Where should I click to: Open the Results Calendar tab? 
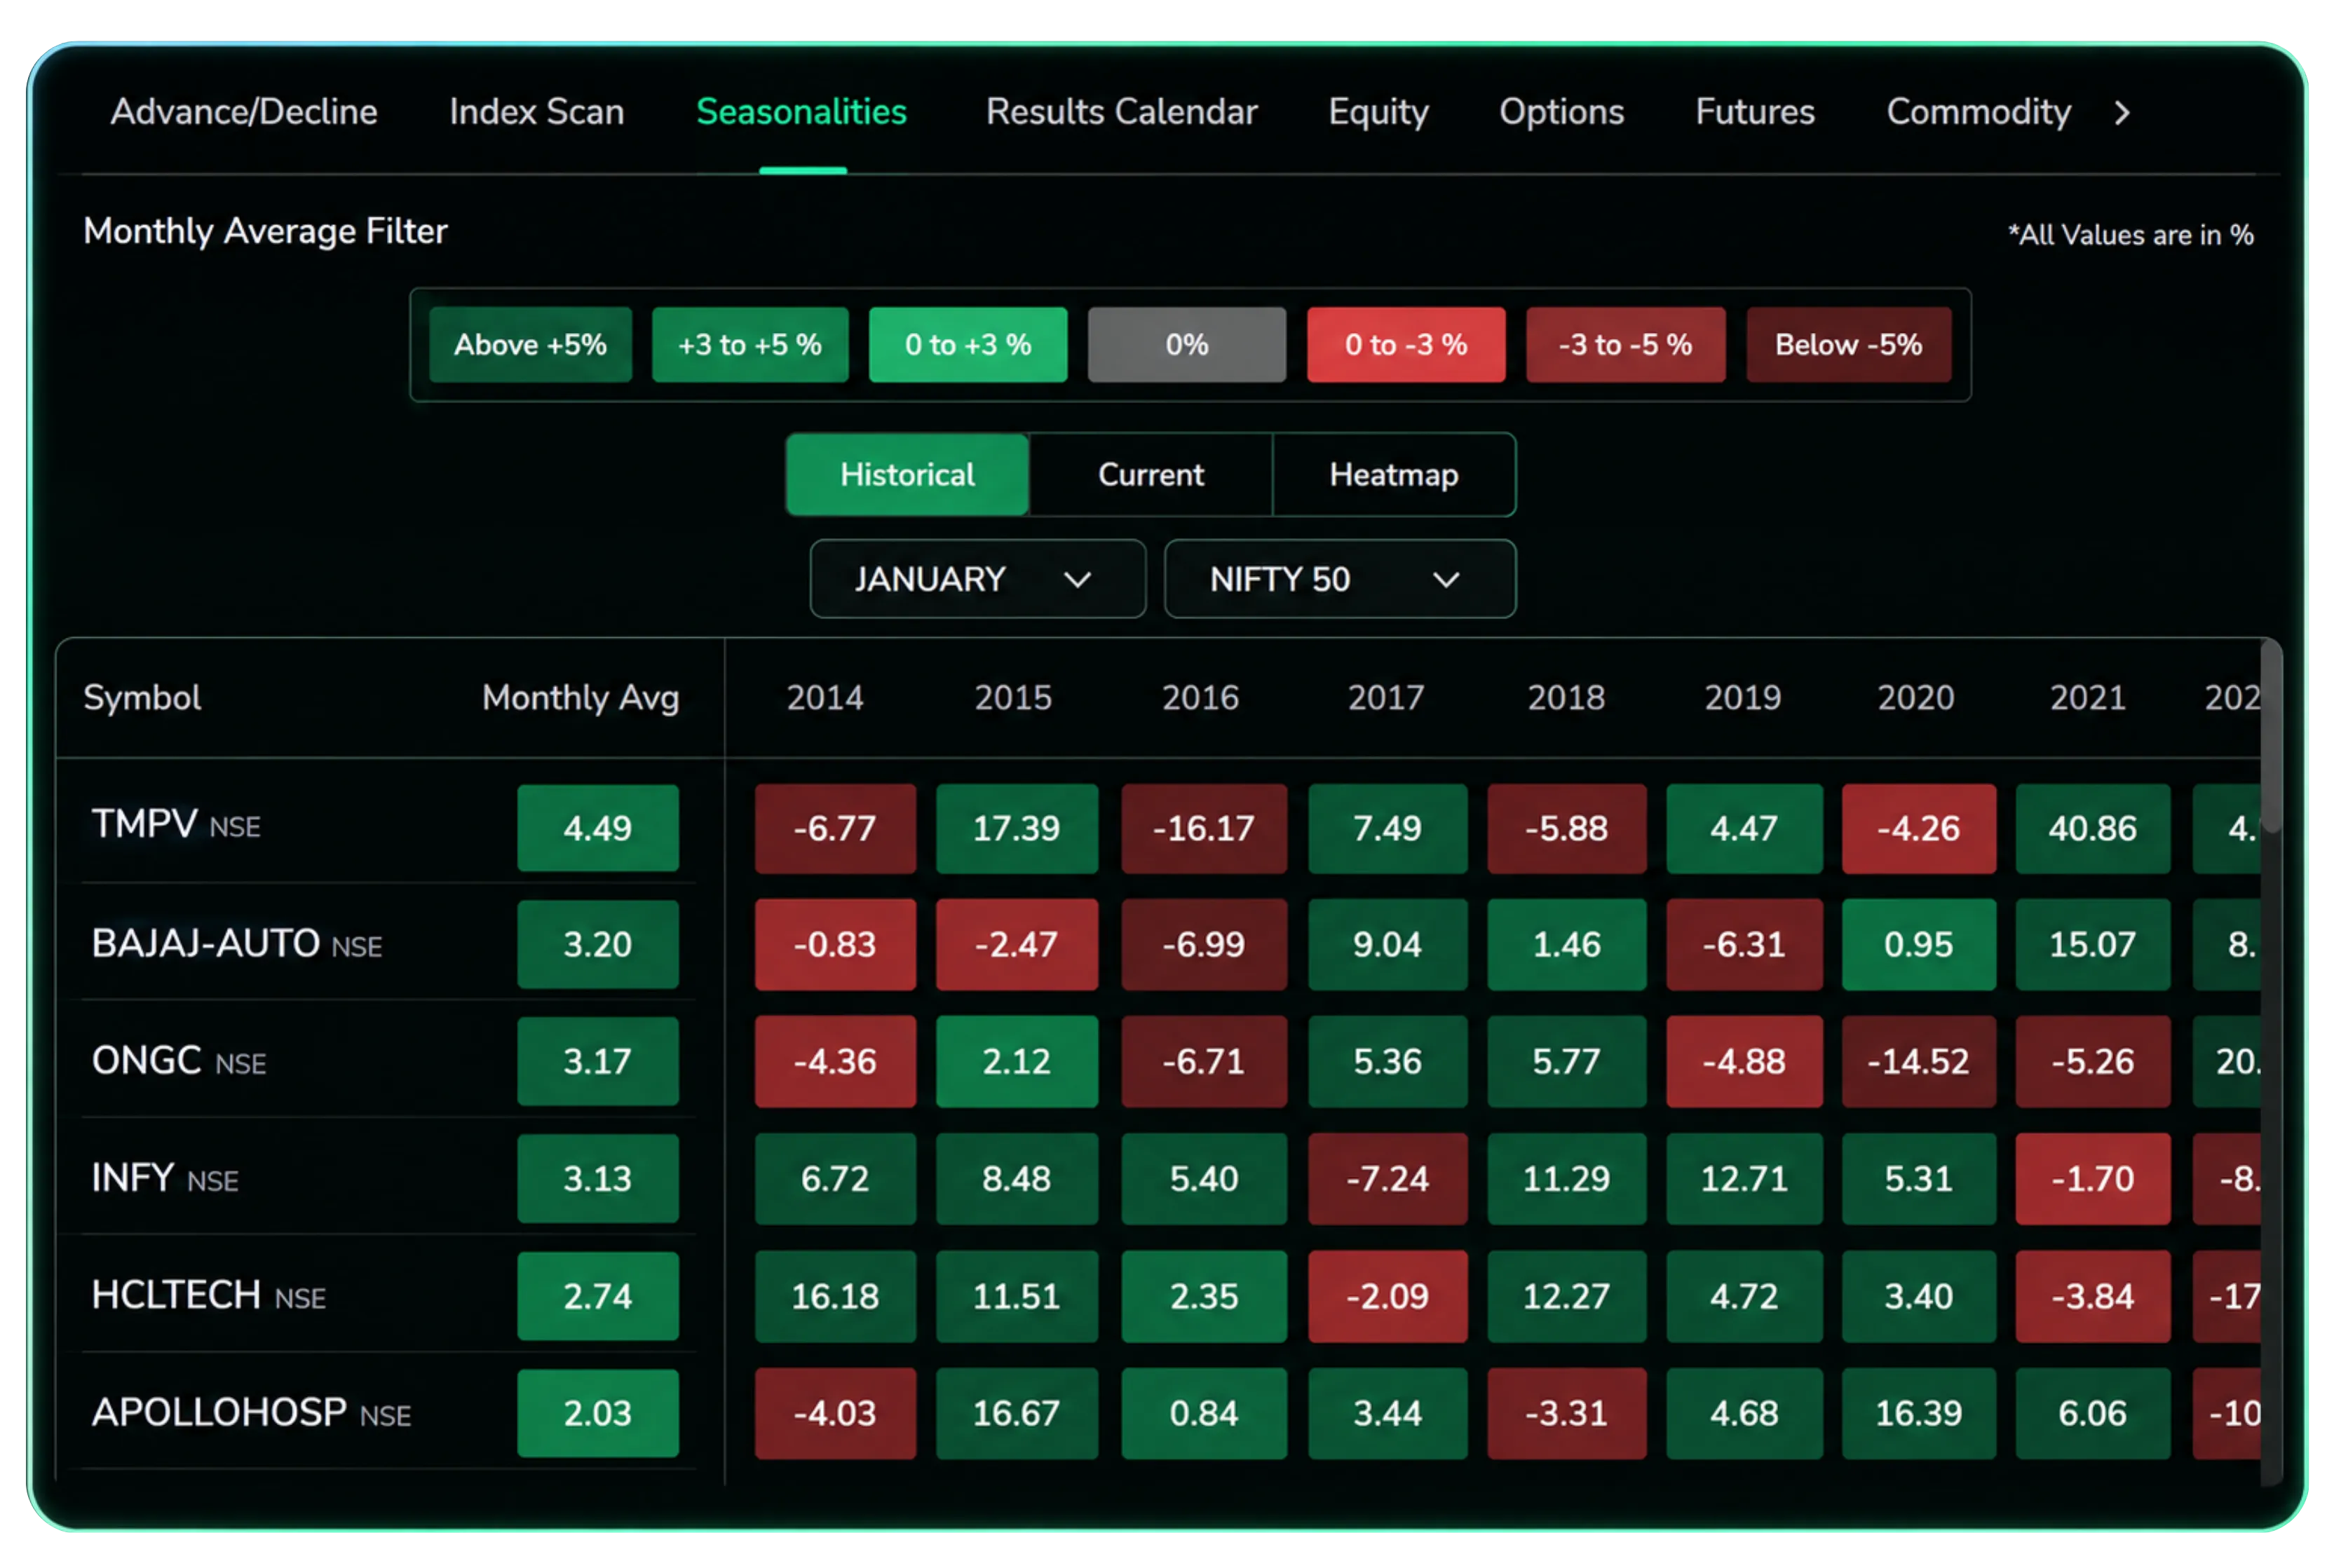(x=1121, y=112)
